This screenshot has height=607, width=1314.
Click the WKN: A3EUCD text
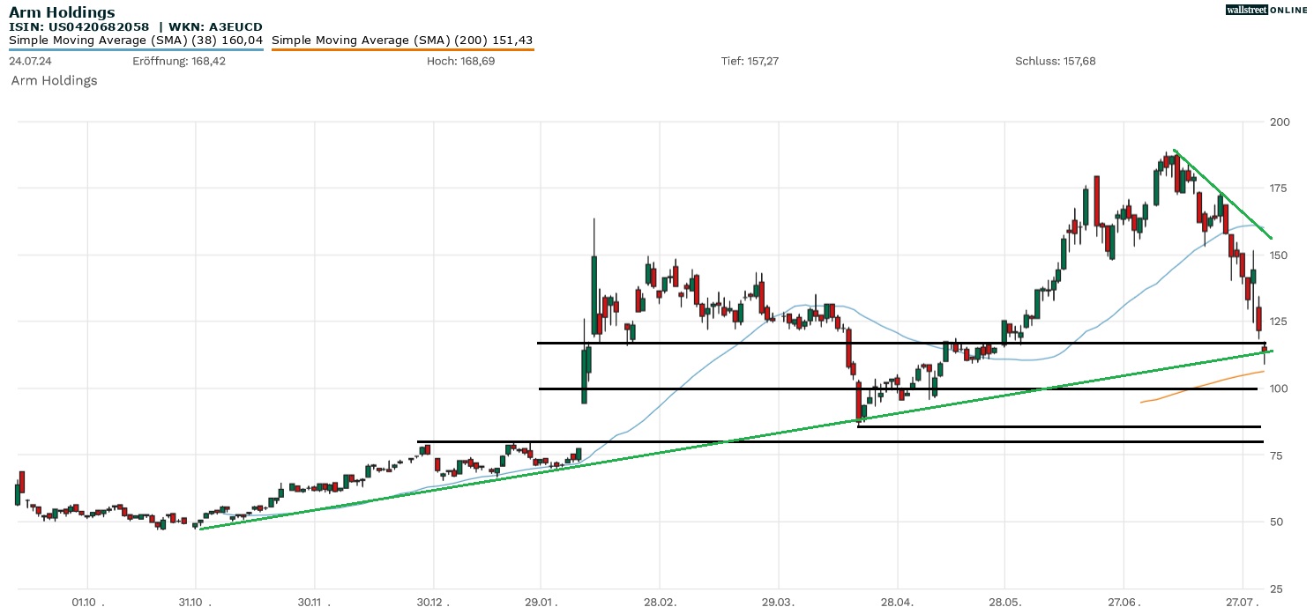point(217,27)
